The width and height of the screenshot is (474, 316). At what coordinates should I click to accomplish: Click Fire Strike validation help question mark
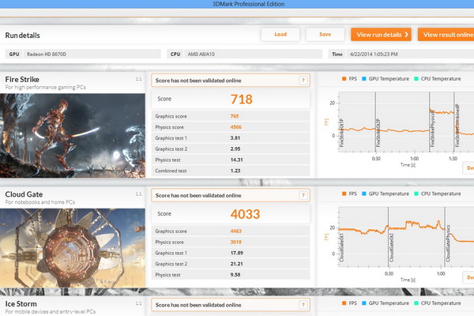pos(303,81)
